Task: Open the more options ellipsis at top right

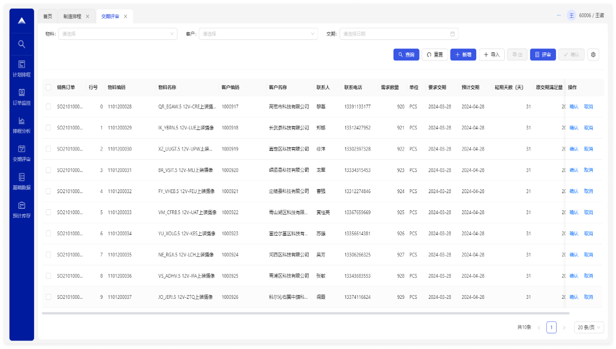Action: point(559,15)
